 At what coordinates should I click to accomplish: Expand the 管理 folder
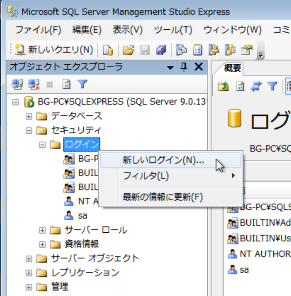[29, 287]
